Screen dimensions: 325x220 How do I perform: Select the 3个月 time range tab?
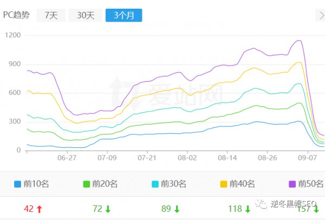123,15
